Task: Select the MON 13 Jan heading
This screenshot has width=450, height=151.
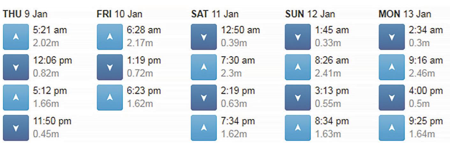Action: coord(405,14)
